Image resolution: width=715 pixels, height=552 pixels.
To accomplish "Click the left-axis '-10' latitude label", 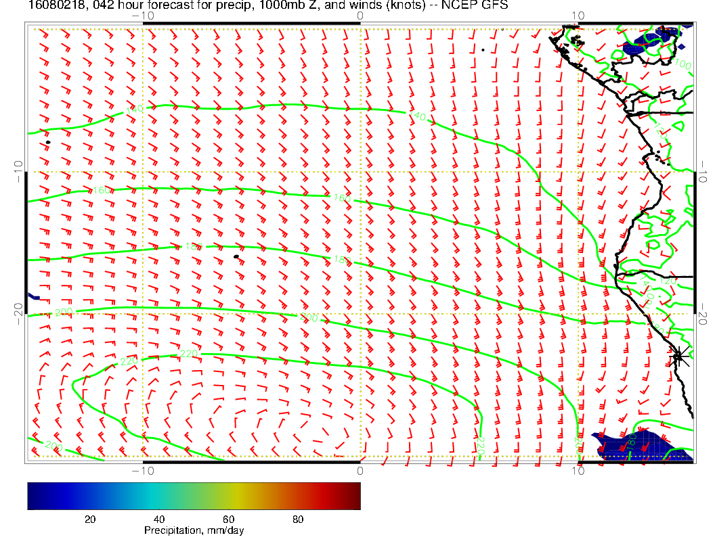I will click(19, 172).
